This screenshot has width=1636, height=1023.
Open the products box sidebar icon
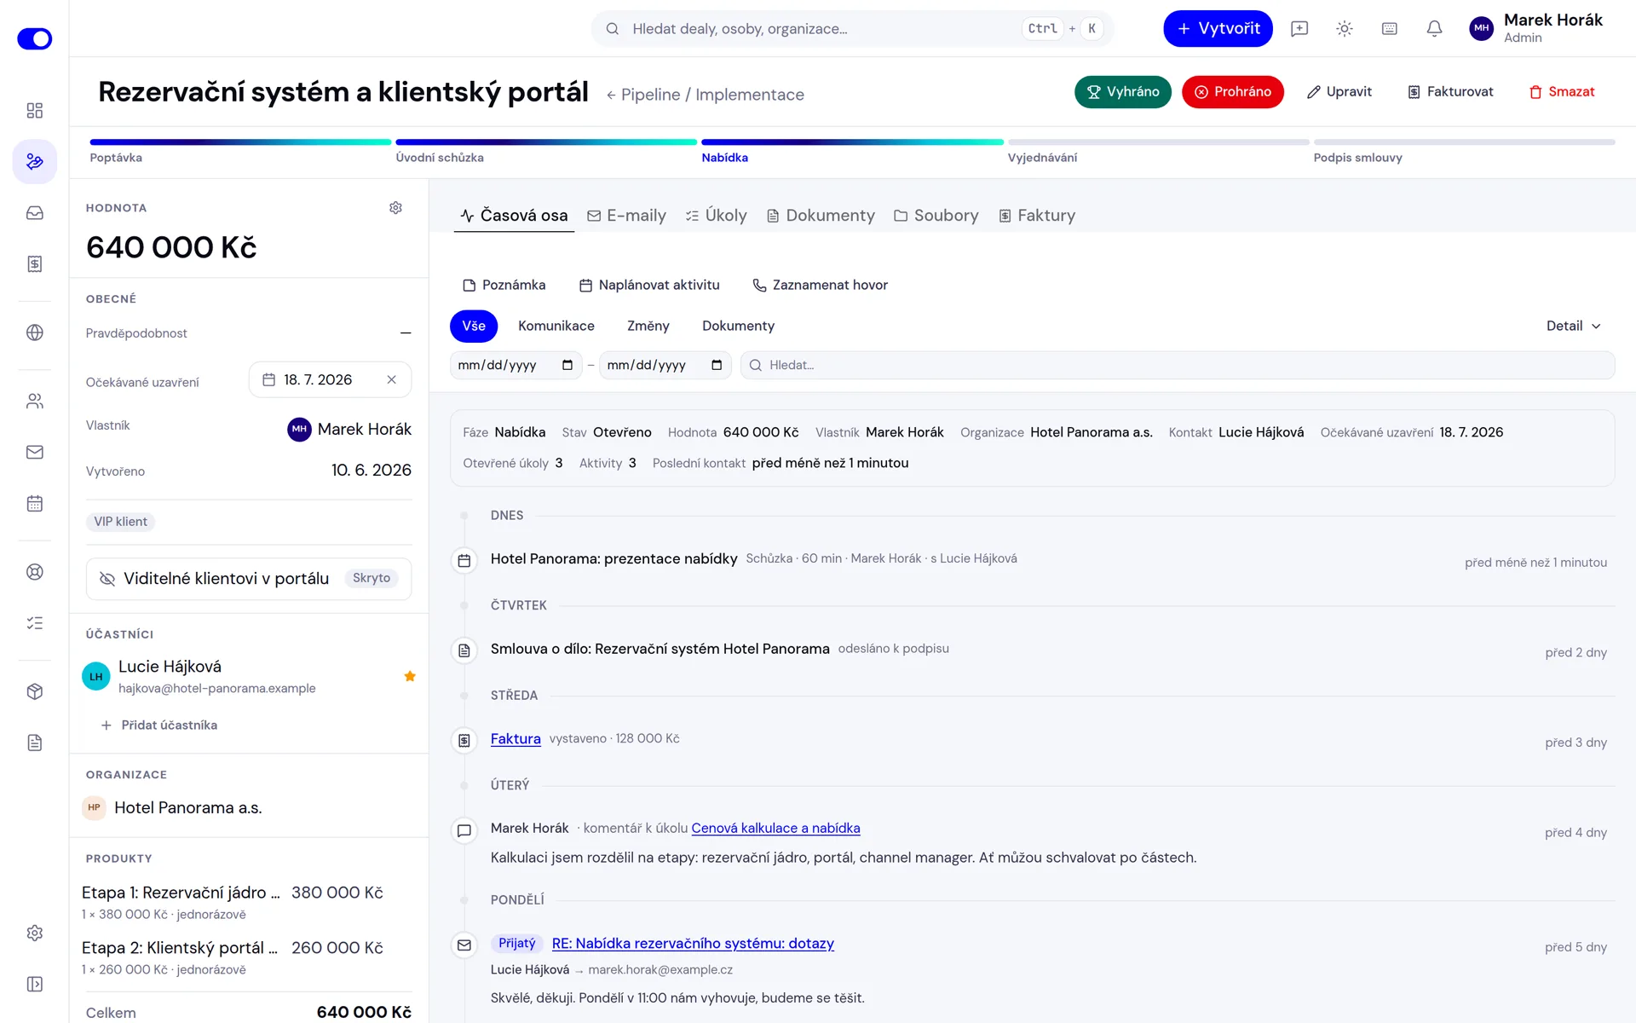pyautogui.click(x=34, y=691)
